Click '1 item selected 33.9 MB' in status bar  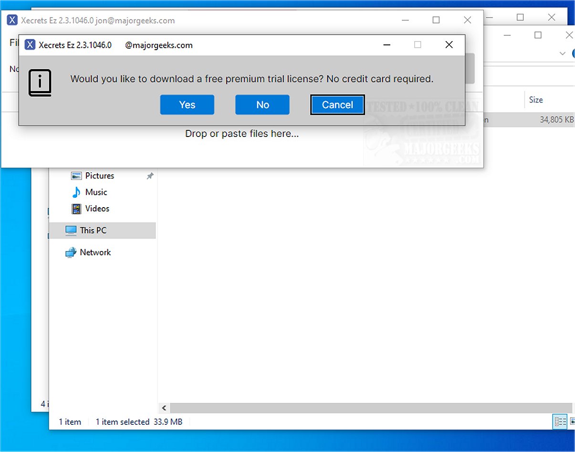click(x=139, y=422)
